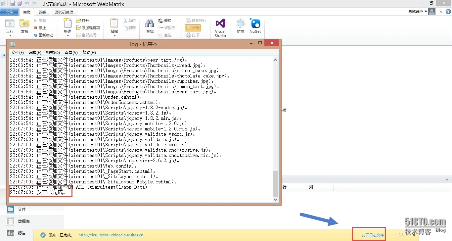Collapse the bottom error list panel chevron
The height and width of the screenshot is (241, 452).
click(x=446, y=179)
